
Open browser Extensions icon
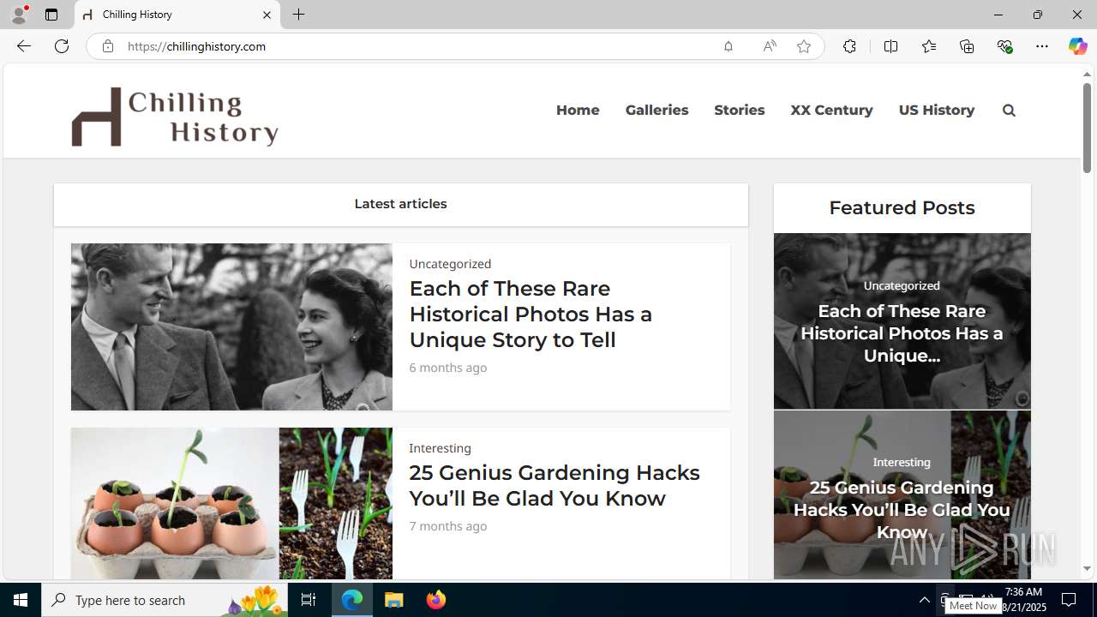pos(849,46)
